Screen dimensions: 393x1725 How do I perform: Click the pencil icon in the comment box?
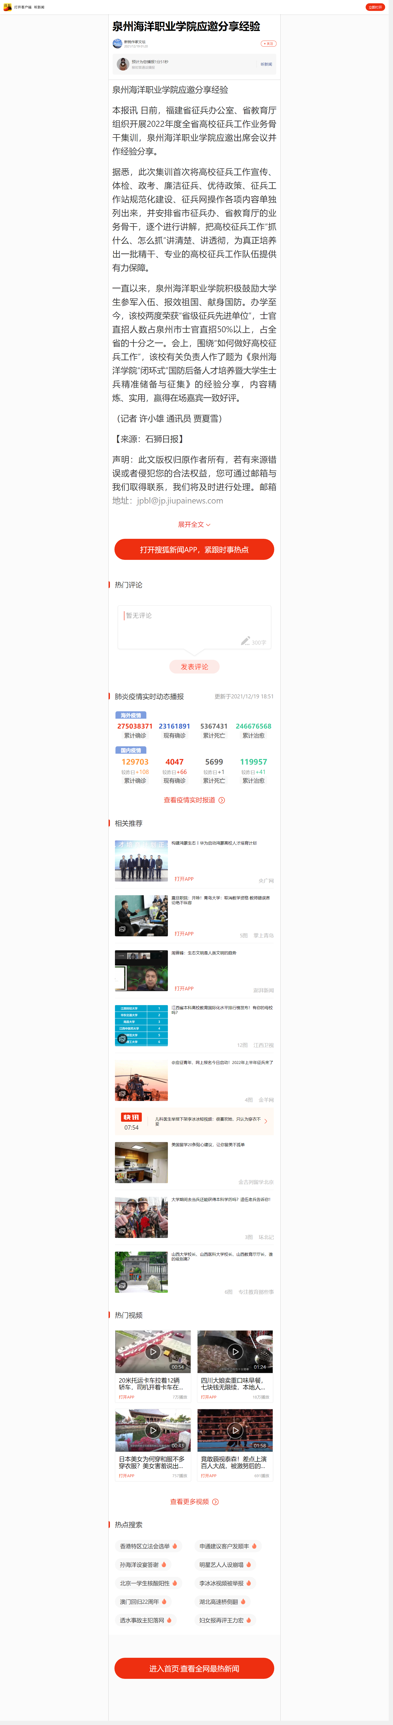245,641
